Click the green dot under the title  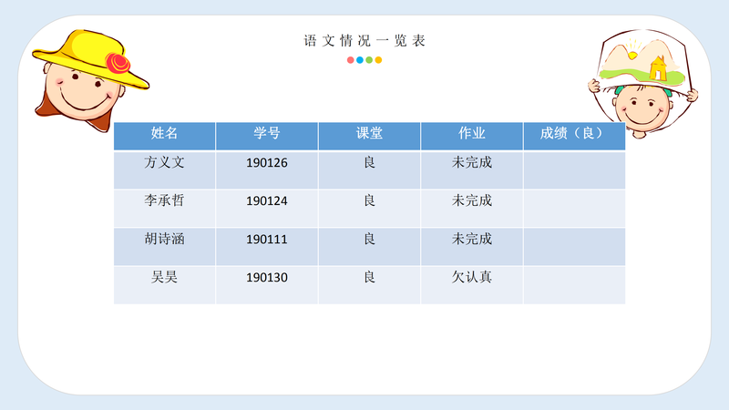(x=369, y=60)
